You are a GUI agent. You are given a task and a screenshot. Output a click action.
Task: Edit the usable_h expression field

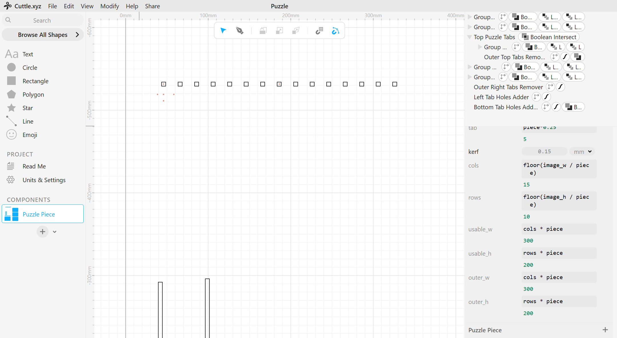click(559, 253)
